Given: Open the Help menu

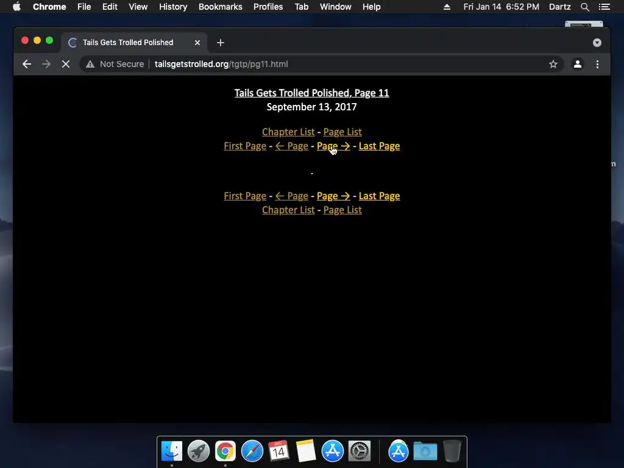Looking at the screenshot, I should 371,7.
